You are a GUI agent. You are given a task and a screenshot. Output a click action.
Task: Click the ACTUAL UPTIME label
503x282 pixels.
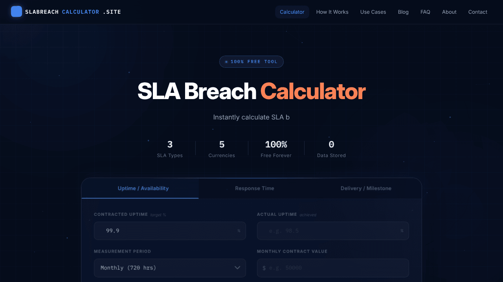[277, 214]
